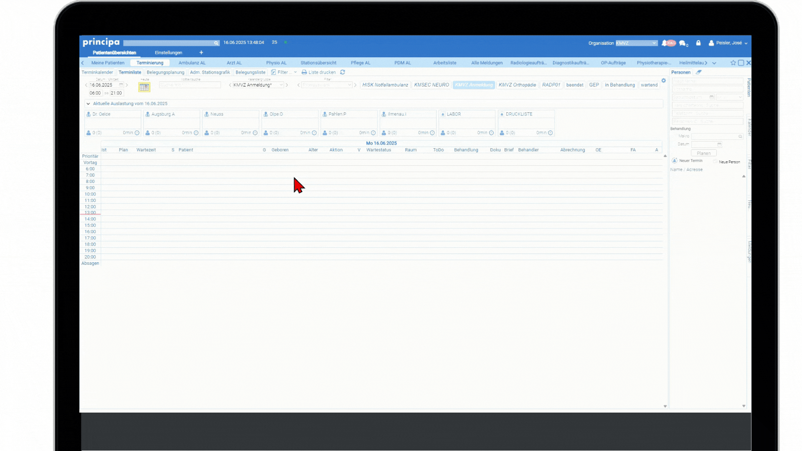
Task: Click the person icon in the Neuss card header
Action: pos(206,114)
